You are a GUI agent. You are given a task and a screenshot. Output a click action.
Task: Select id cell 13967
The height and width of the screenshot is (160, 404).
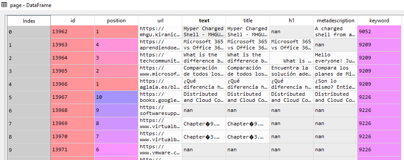click(x=73, y=97)
